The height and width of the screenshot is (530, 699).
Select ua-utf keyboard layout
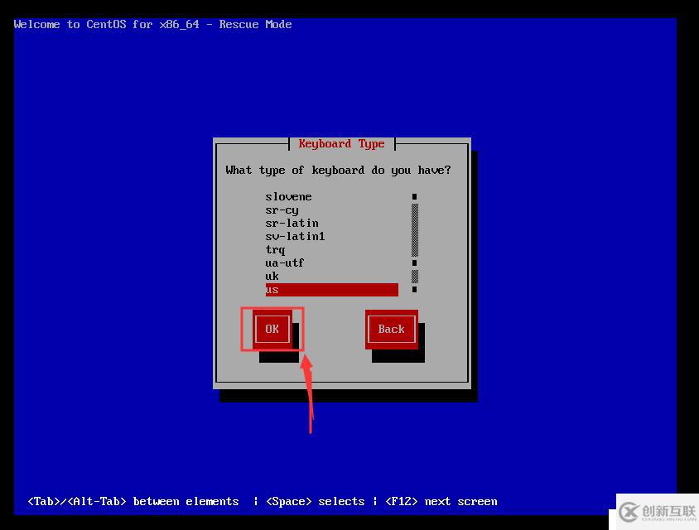(x=284, y=263)
